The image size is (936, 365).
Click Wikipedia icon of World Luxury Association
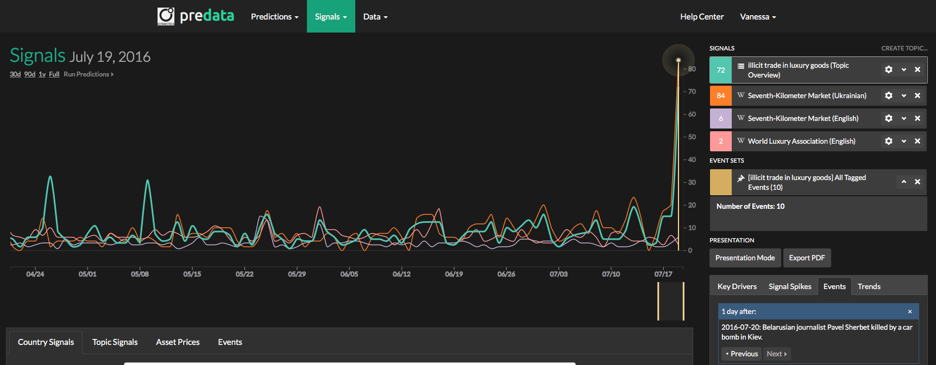tap(741, 140)
